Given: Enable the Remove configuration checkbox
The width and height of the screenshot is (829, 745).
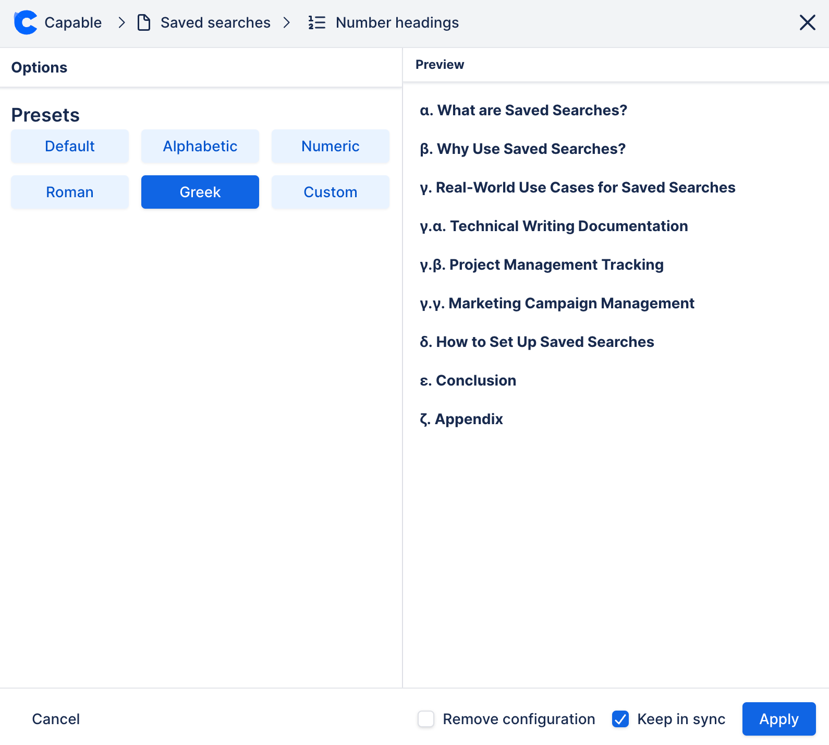Looking at the screenshot, I should click(426, 719).
